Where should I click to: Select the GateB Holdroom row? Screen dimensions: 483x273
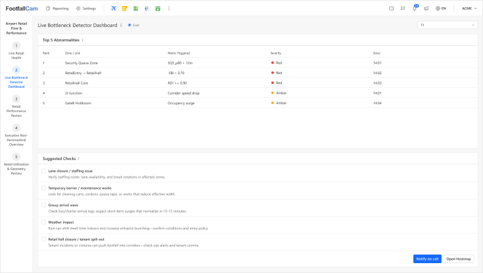pos(258,103)
